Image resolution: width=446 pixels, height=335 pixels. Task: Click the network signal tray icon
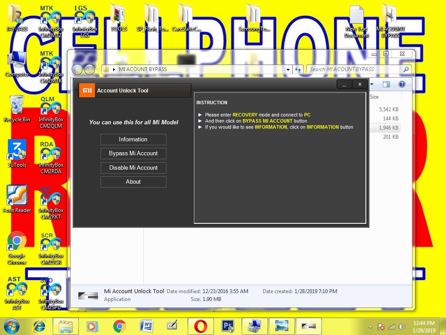[392, 327]
